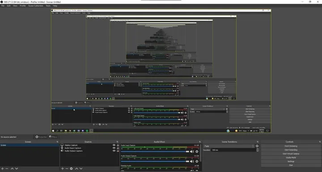Click Start Recording
322x172 pixels.
pyautogui.click(x=291, y=150)
